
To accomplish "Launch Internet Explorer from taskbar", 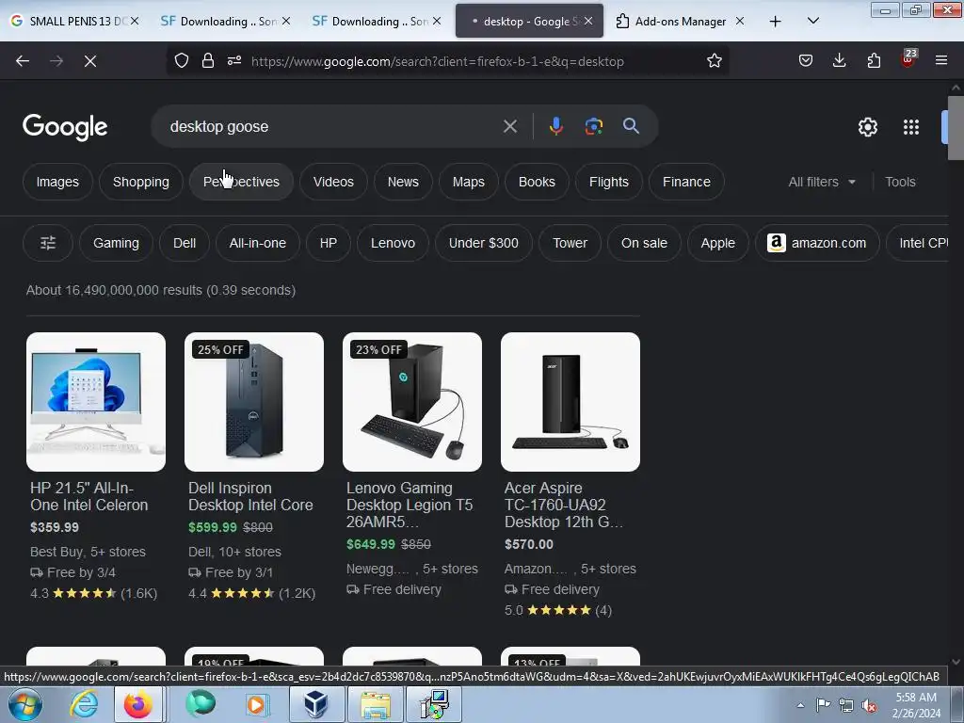I will [84, 704].
